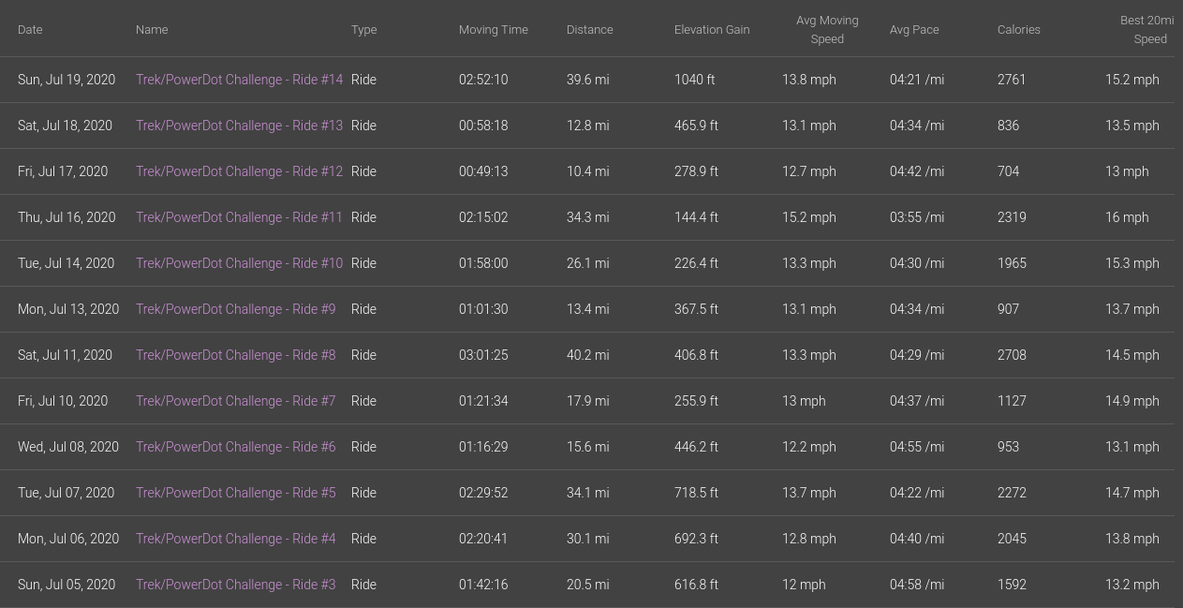Click calories value 2761
The image size is (1183, 608).
[1012, 80]
